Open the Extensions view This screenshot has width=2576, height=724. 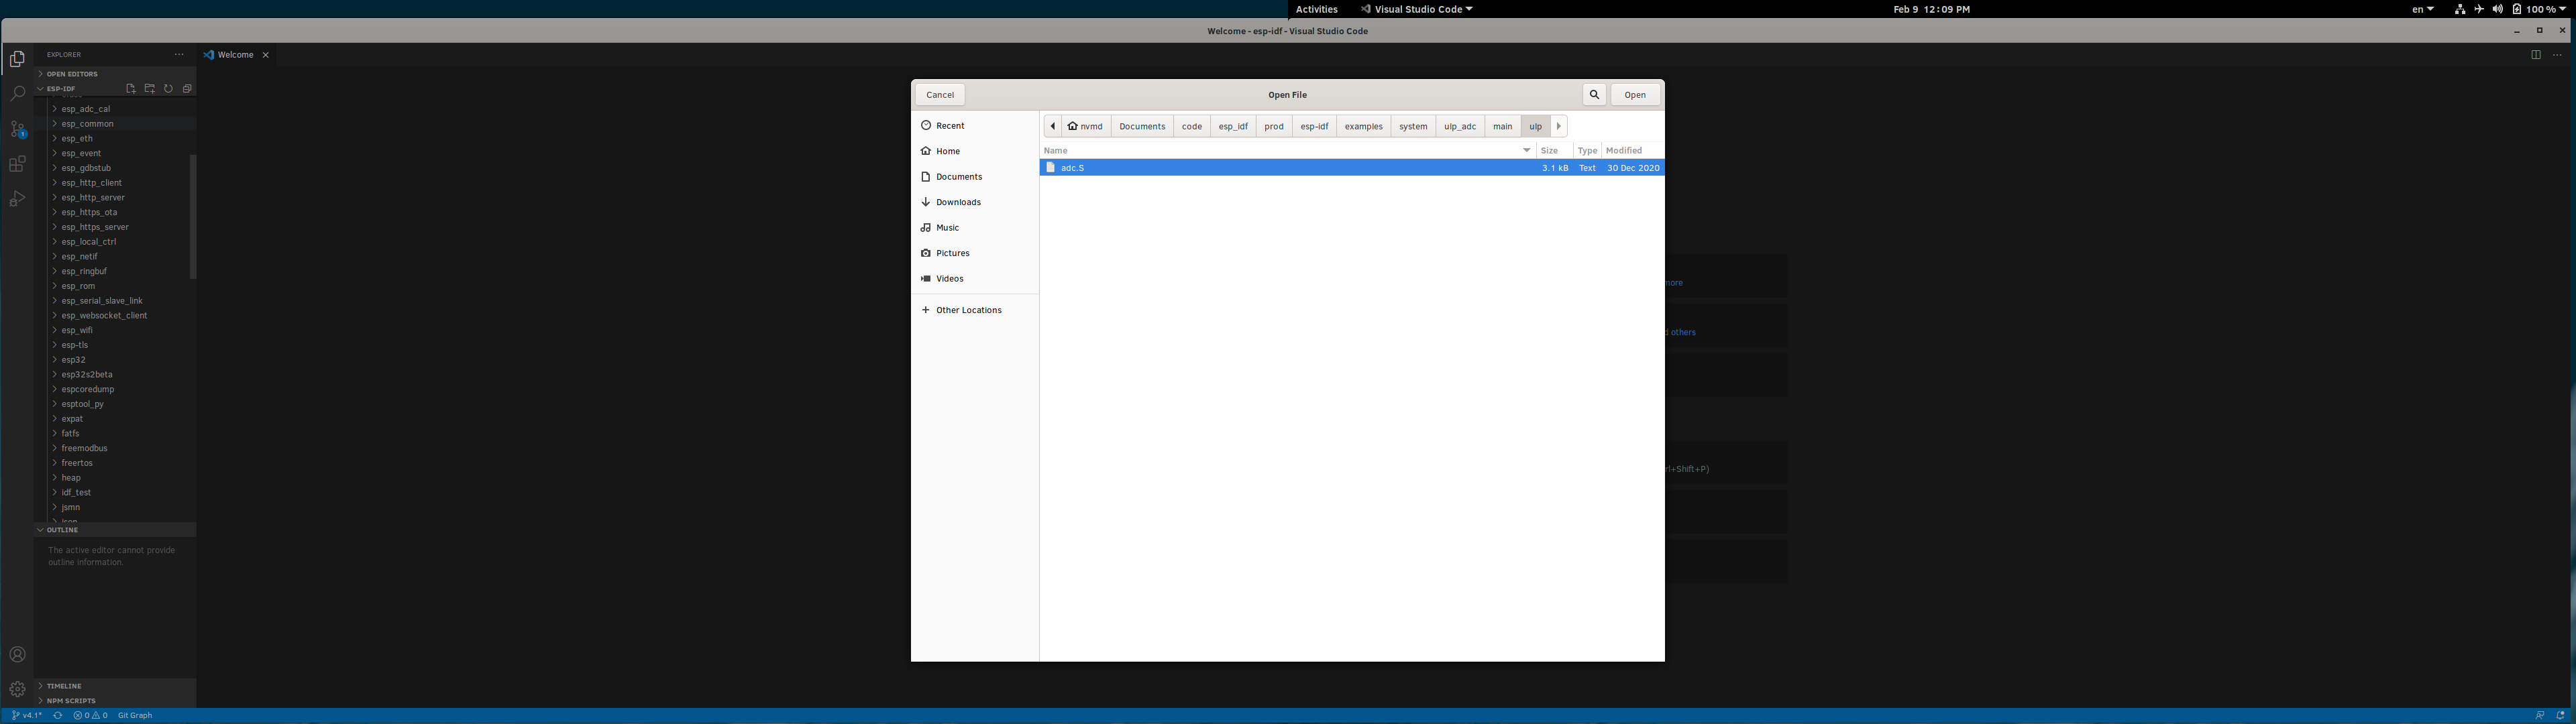[17, 164]
